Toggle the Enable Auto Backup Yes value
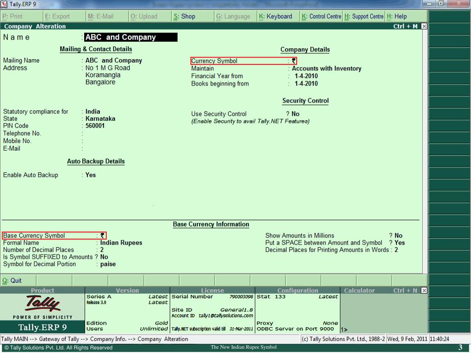The height and width of the screenshot is (353, 471). pos(91,175)
